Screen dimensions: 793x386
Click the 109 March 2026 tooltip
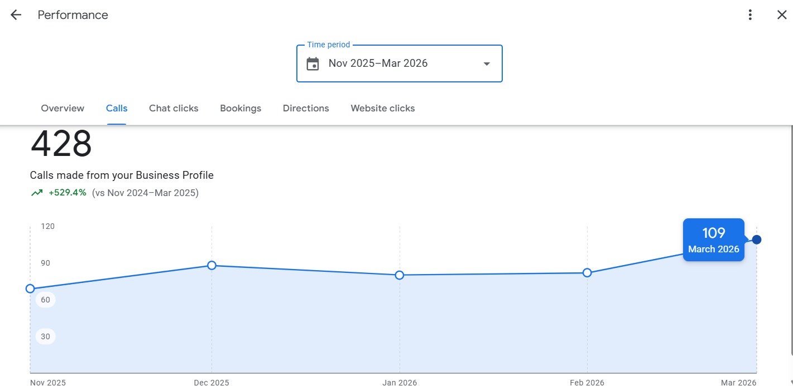pos(713,240)
